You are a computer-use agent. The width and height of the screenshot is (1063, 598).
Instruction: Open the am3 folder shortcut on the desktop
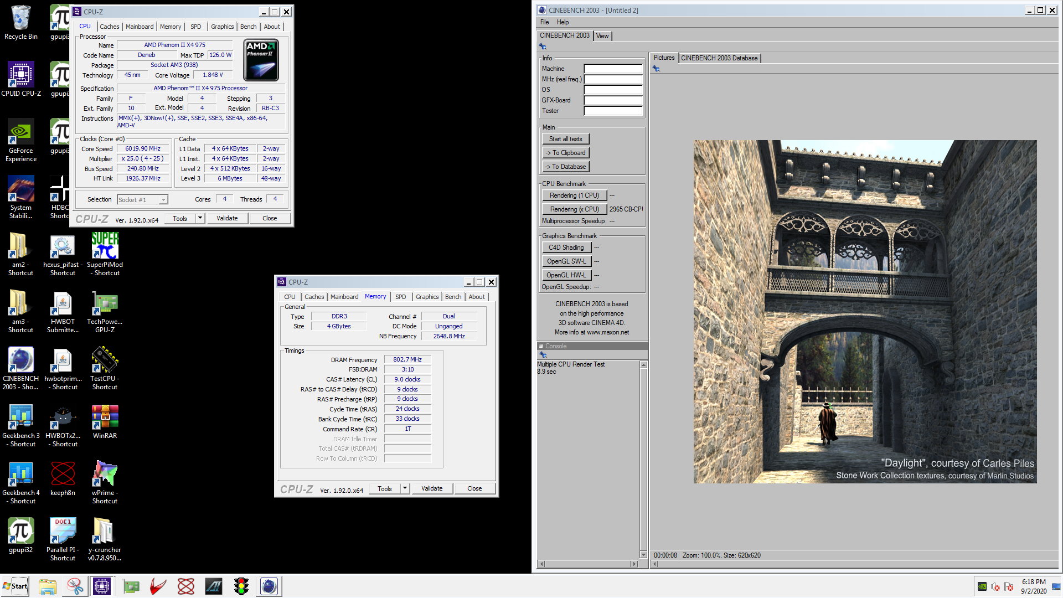point(20,311)
